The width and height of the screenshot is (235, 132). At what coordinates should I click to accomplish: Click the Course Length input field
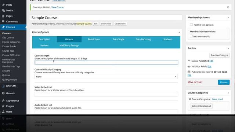(x=106, y=62)
